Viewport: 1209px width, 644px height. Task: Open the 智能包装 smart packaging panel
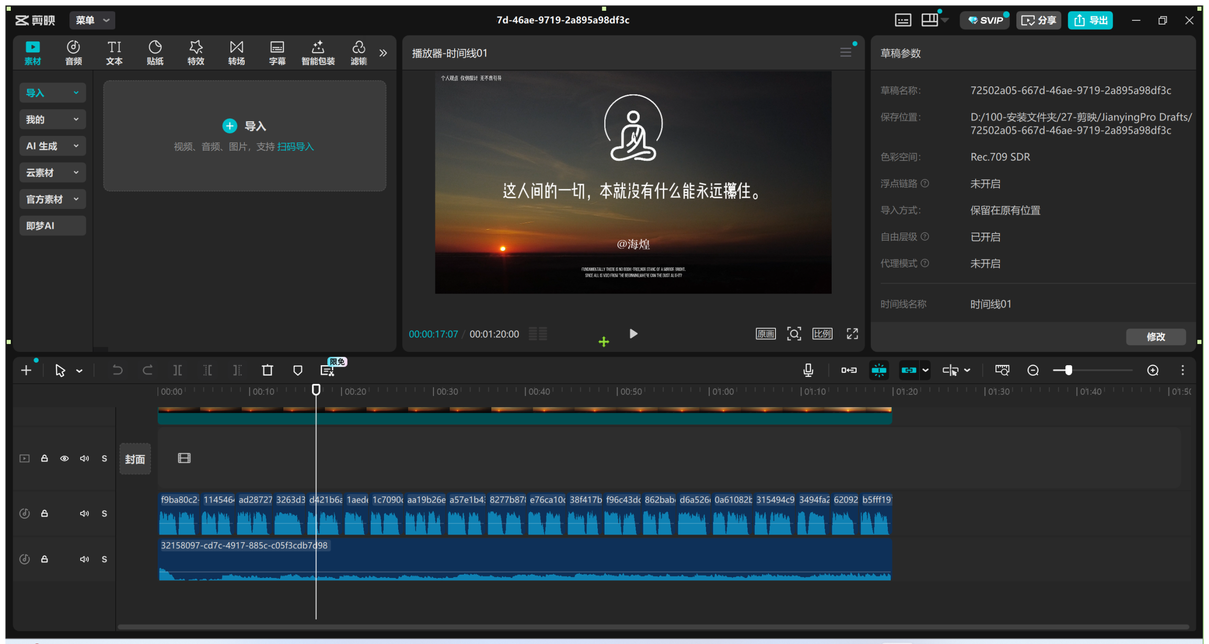point(318,52)
